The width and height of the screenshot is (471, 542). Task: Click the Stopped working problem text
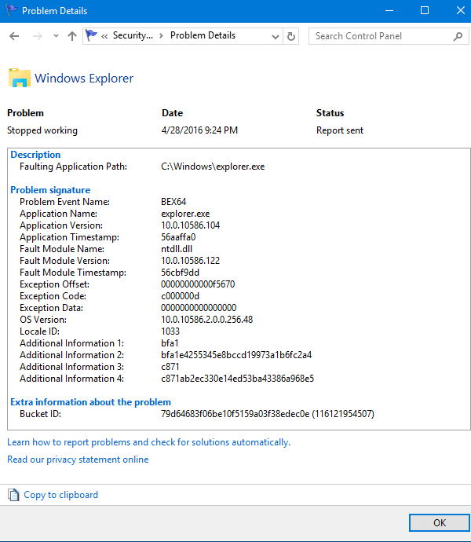click(42, 130)
